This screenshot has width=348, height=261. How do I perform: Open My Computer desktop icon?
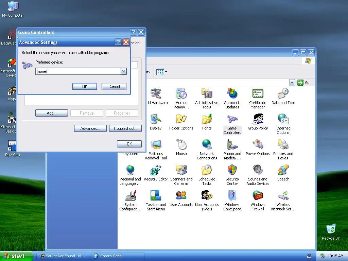(13, 9)
